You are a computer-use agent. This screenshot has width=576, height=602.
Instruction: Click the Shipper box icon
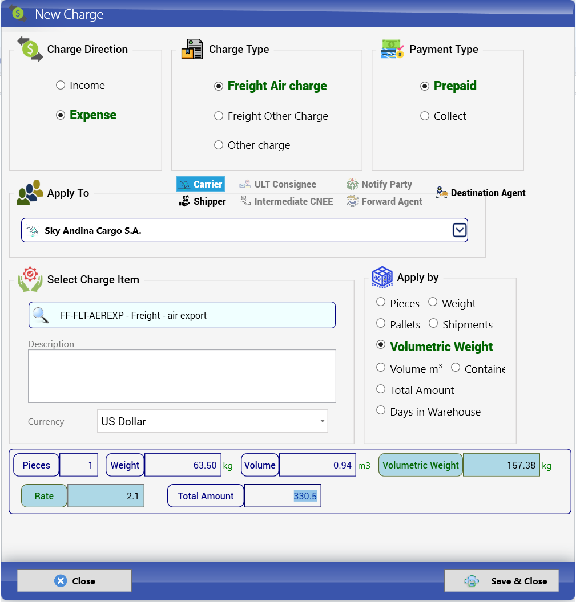[184, 201]
